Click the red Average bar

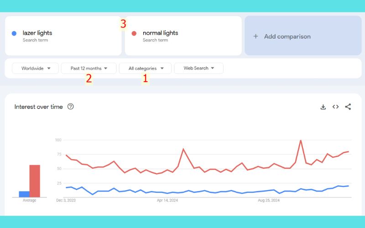point(35,181)
